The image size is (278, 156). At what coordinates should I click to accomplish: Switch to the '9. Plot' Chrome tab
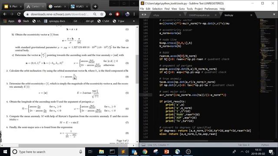tap(13, 6)
